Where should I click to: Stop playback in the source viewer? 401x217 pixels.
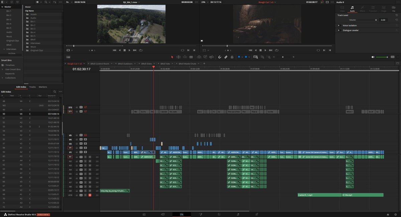pos(125,50)
